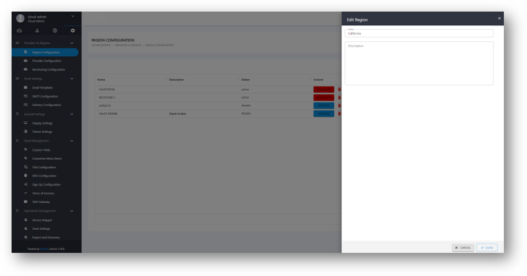Image resolution: width=527 pixels, height=276 pixels.
Task: Select the users icon tab in sidebar
Action: click(37, 31)
